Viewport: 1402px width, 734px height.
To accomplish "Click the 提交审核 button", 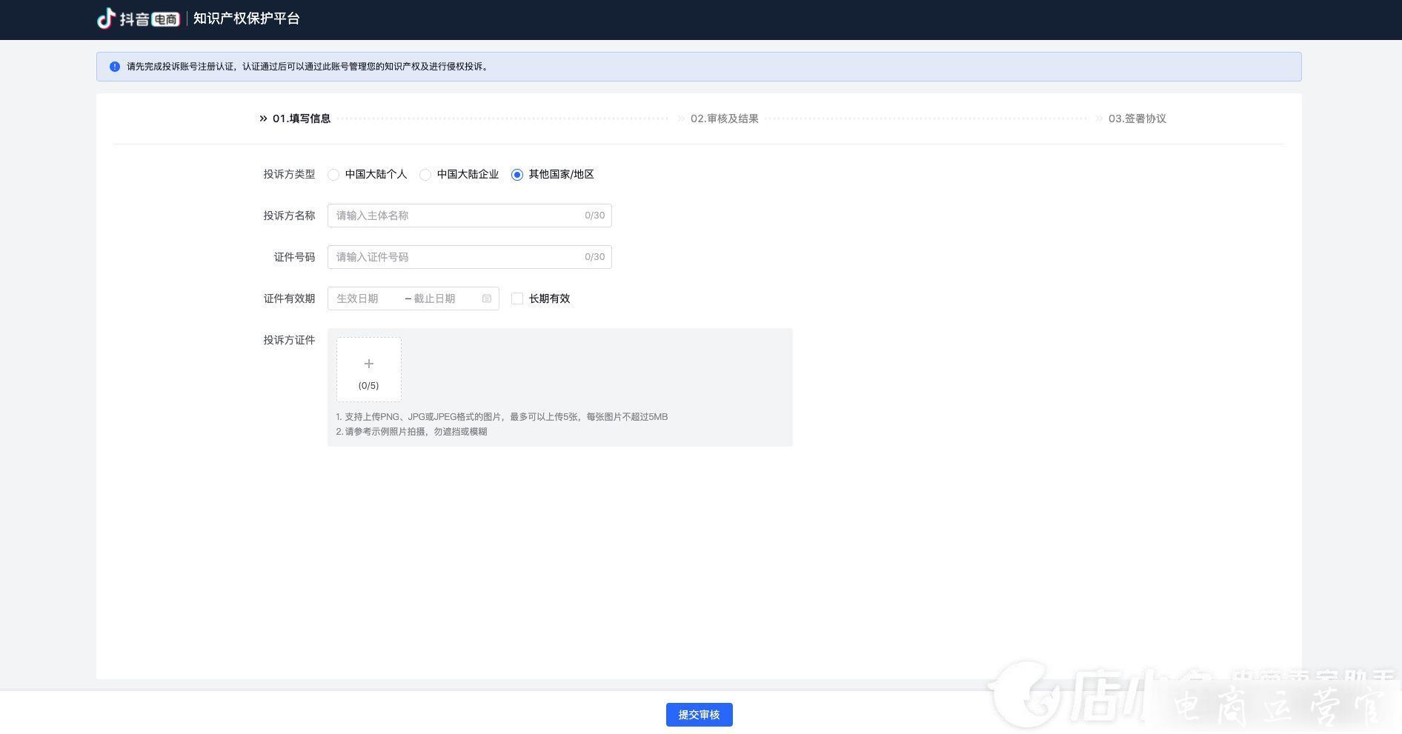I will (x=700, y=715).
